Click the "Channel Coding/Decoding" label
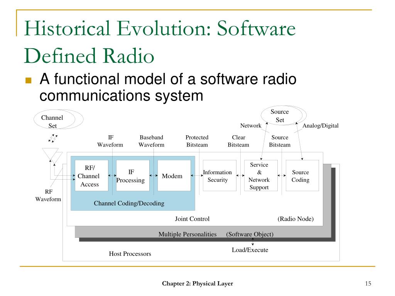 pos(129,203)
